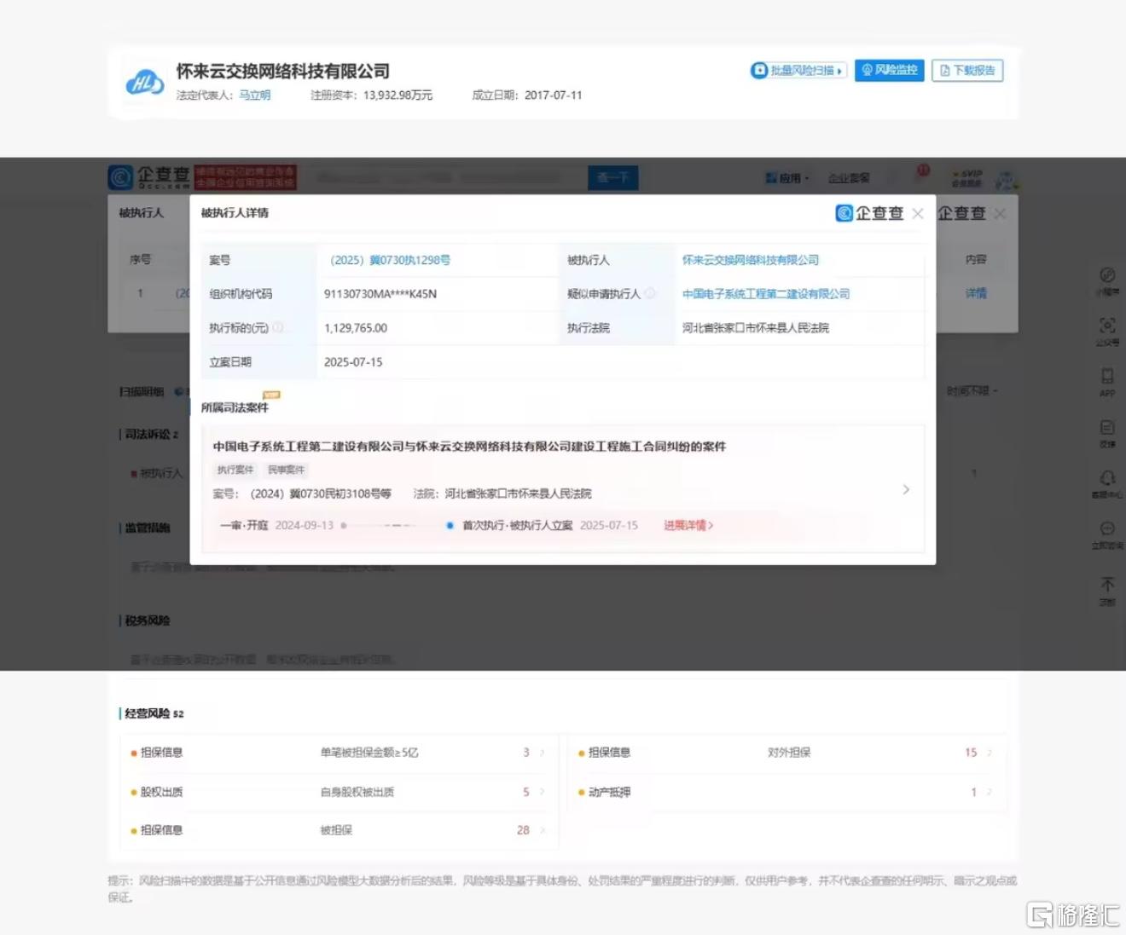The image size is (1126, 935).
Task: Open 担保信息 被担保 row
Action: pyautogui.click(x=339, y=830)
